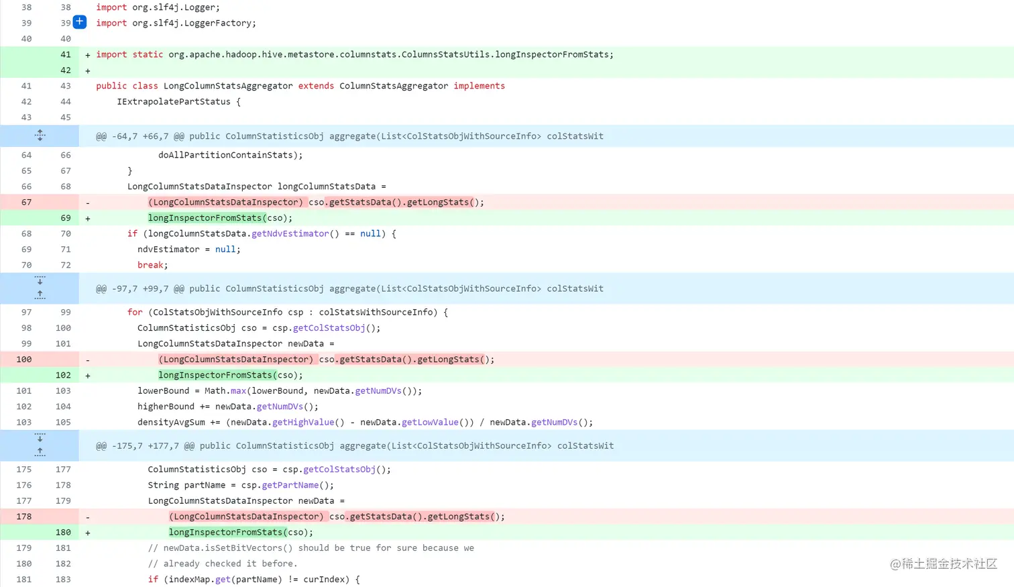
Task: Click the 'break;' statement line
Action: click(153, 265)
